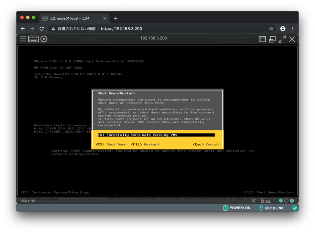Click the browser forward arrow
315x233 pixels.
click(x=32, y=29)
